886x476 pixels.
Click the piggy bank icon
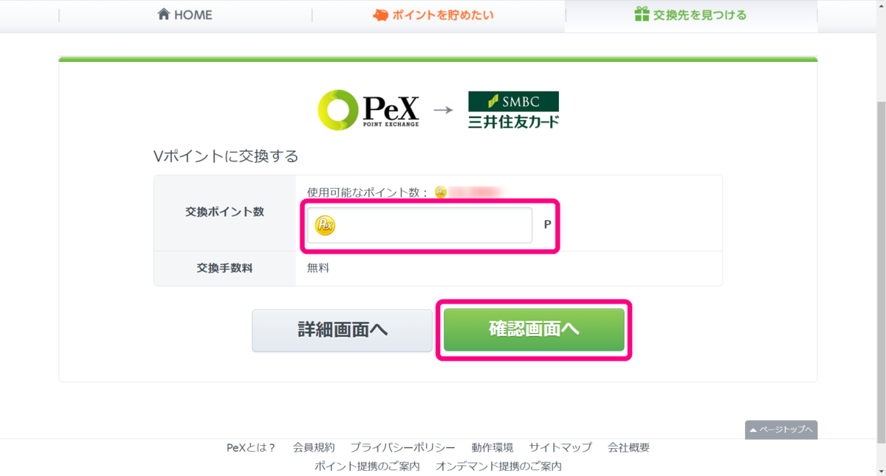pyautogui.click(x=381, y=14)
